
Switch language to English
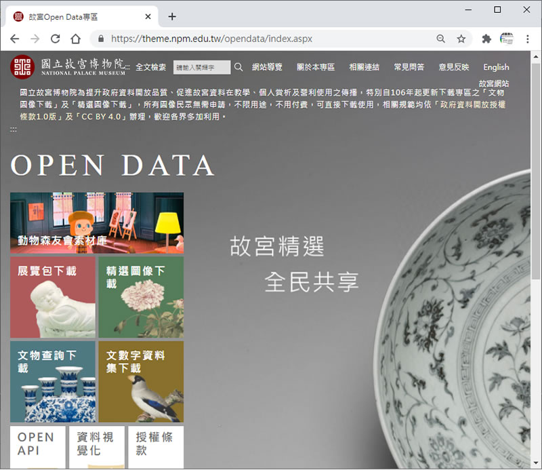[496, 67]
